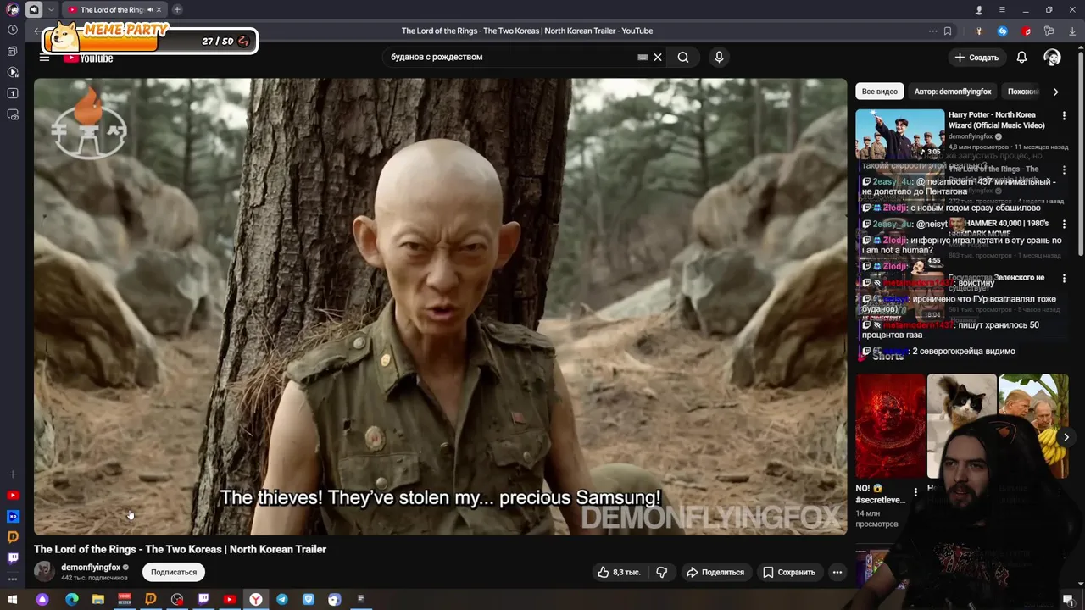
Task: Open the DonationAlerts shortcut in browser sidebar
Action: [x=12, y=536]
